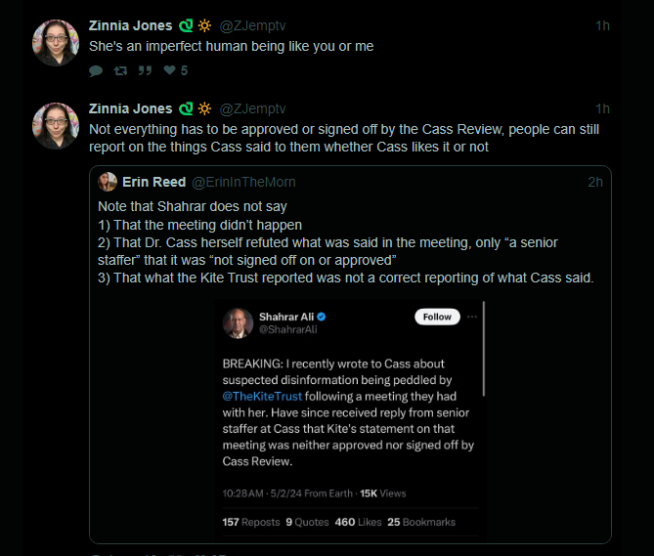This screenshot has width=654, height=556.
Task: Retweet the 'imperfect human being' tweet
Action: (x=120, y=71)
